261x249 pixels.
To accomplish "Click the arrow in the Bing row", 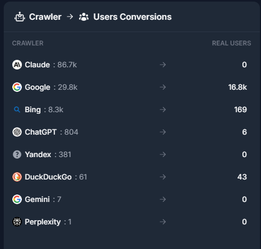I will click(163, 110).
